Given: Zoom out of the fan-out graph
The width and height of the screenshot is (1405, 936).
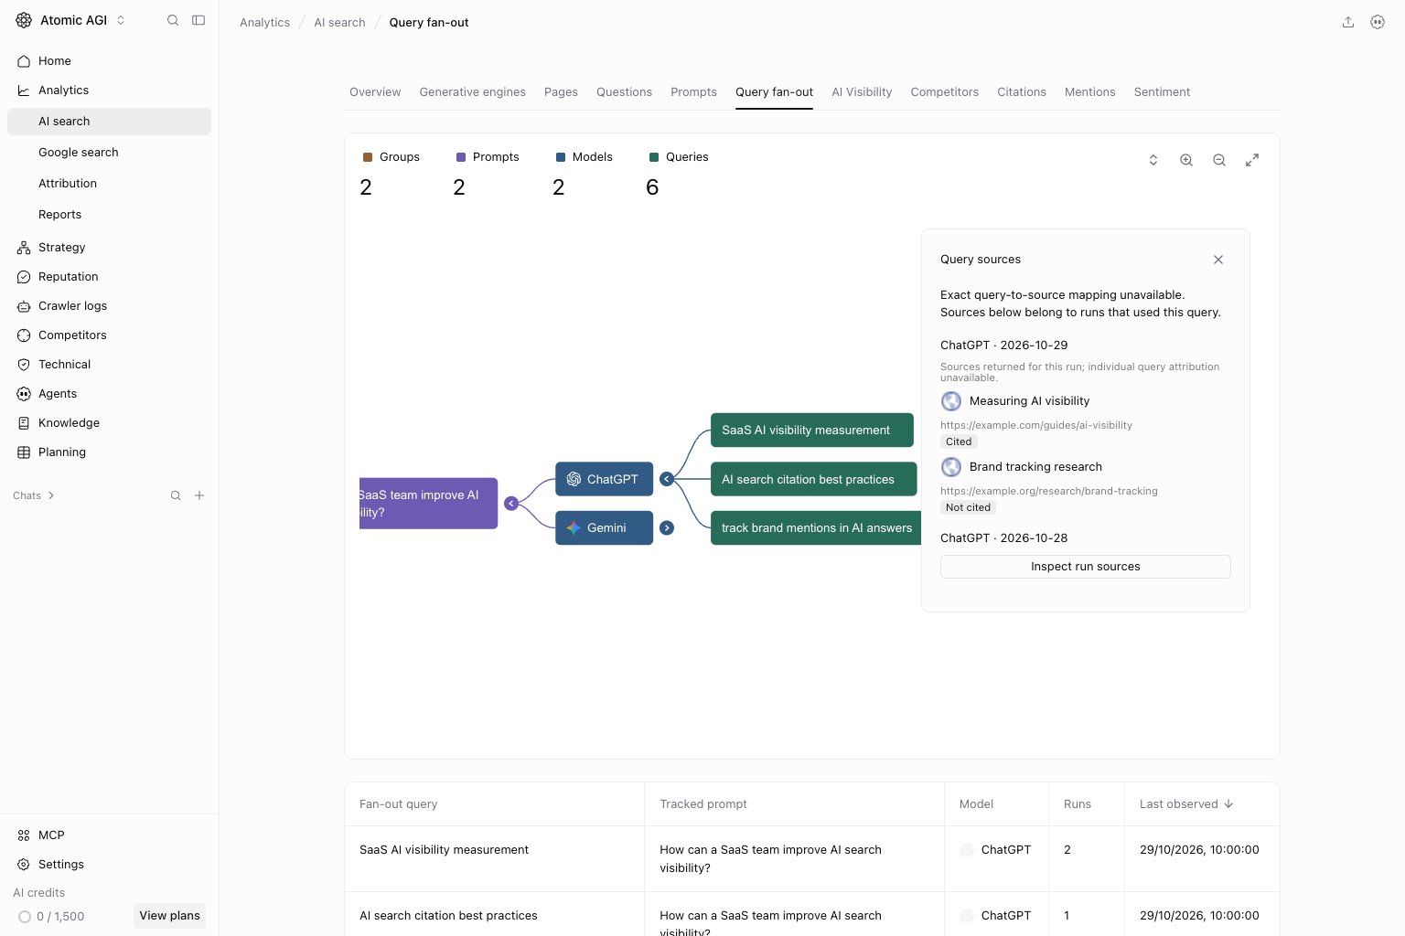Looking at the screenshot, I should [1219, 160].
